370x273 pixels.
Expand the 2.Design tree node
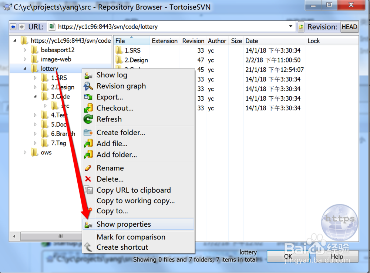pyautogui.click(x=35, y=87)
